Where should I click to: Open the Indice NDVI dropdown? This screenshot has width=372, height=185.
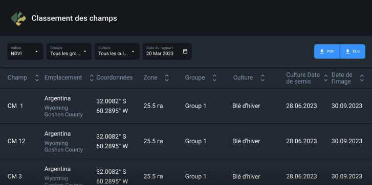point(25,51)
